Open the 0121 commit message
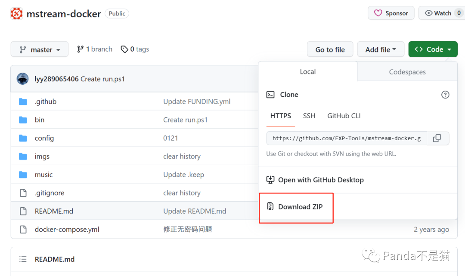 click(x=170, y=138)
